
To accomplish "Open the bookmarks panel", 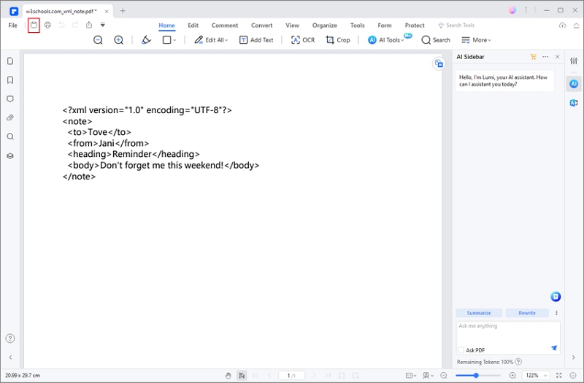I will 10,80.
